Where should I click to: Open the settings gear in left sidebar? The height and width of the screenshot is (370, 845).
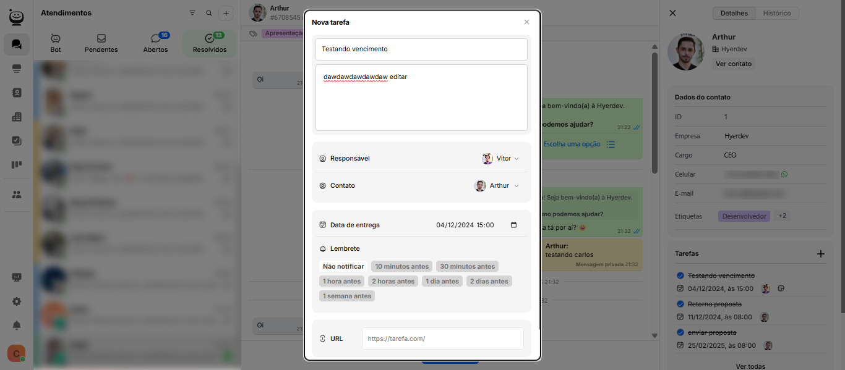(17, 301)
